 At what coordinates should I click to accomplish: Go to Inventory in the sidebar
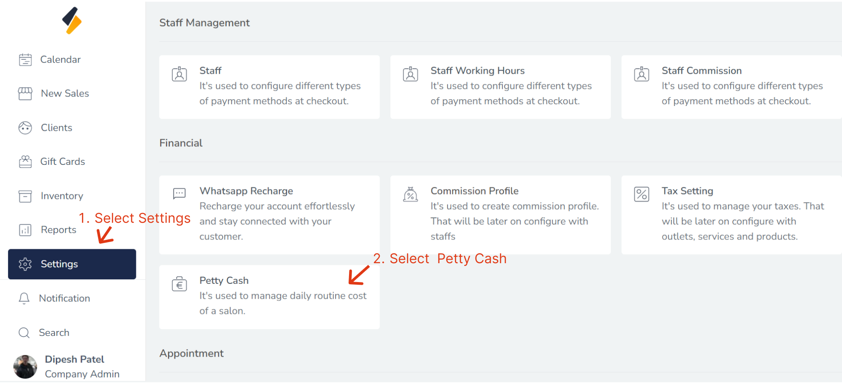click(62, 196)
